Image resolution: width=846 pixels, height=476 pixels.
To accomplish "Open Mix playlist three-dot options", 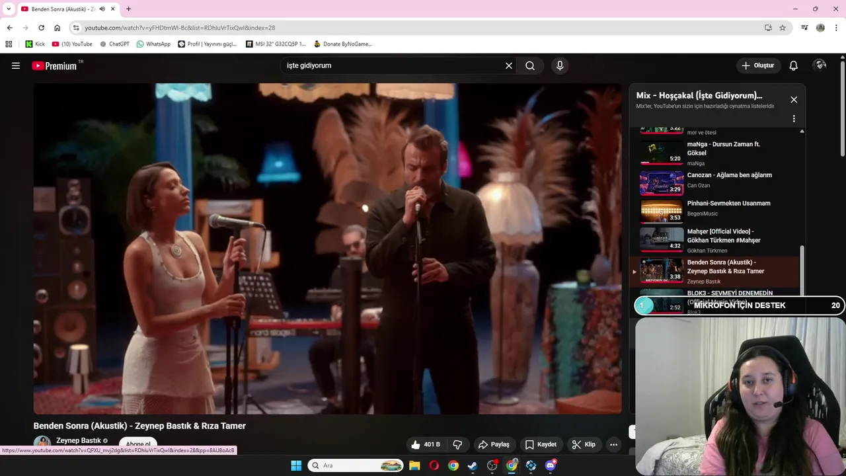I will click(x=794, y=119).
